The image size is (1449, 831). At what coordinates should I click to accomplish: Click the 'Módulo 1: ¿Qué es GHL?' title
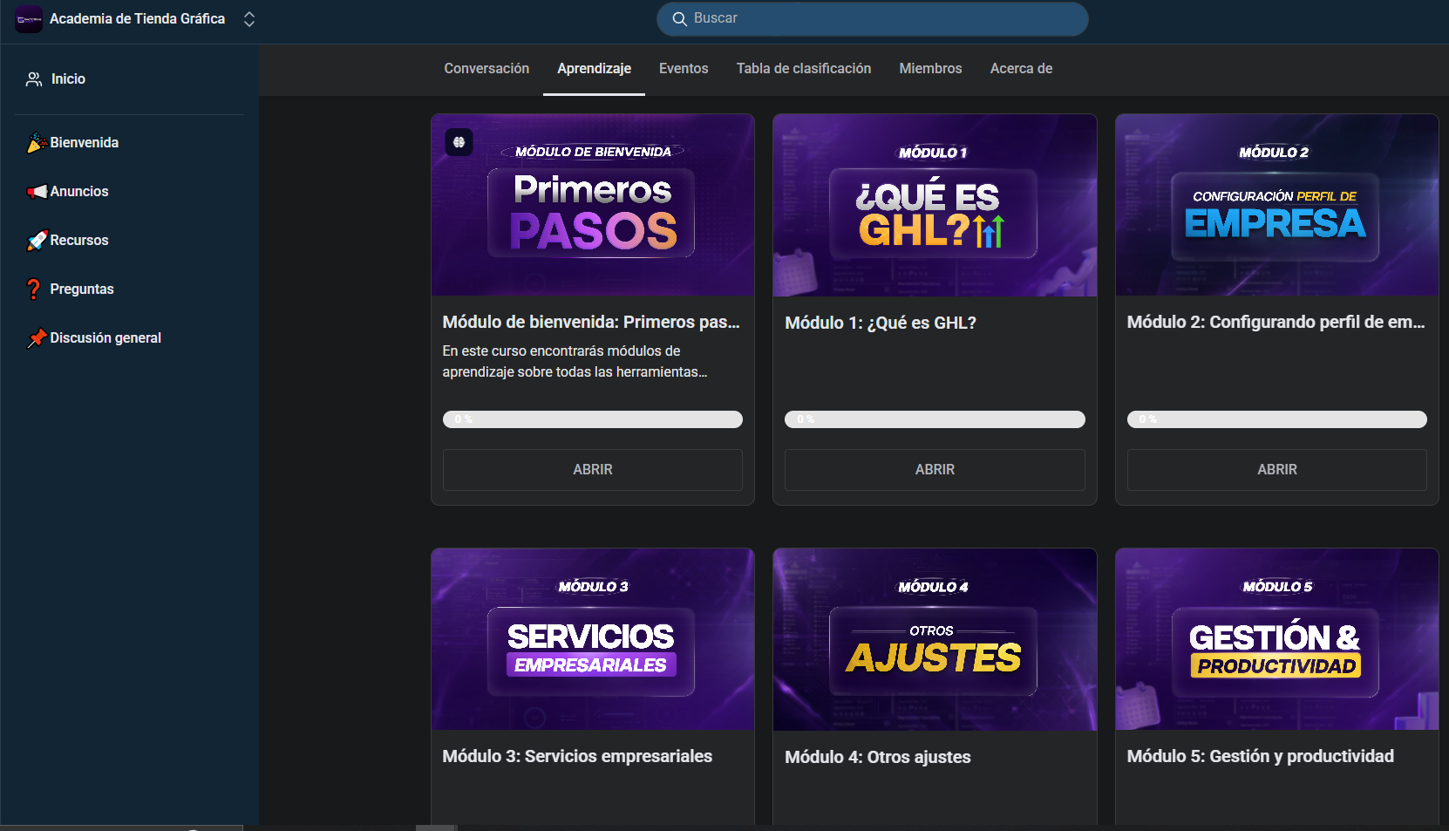tap(881, 324)
